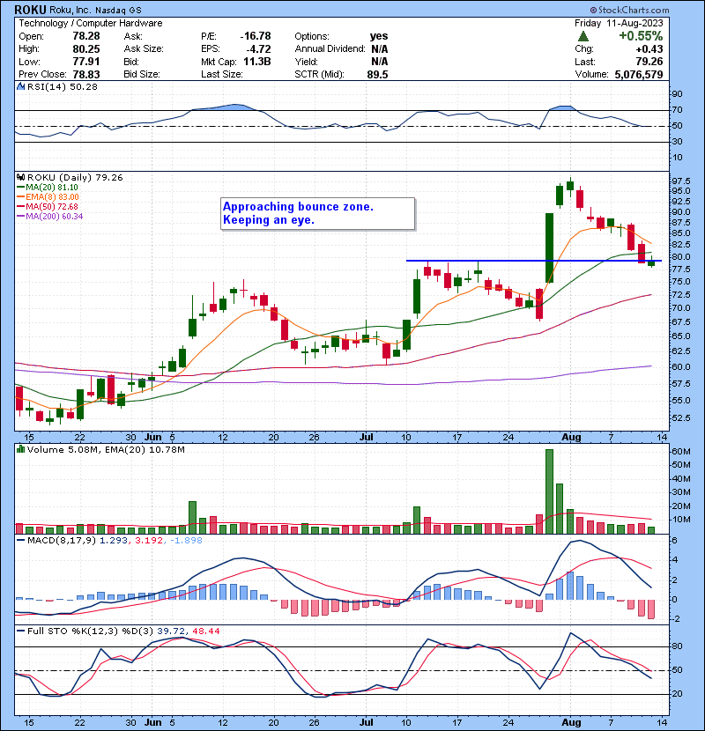The height and width of the screenshot is (731, 705).
Task: Click the 97.5 price axis label
Action: tap(679, 181)
